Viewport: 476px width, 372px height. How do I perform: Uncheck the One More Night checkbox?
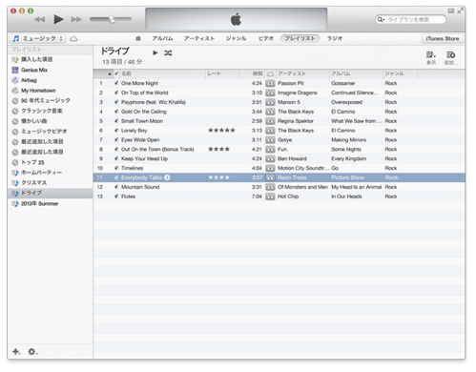(116, 83)
